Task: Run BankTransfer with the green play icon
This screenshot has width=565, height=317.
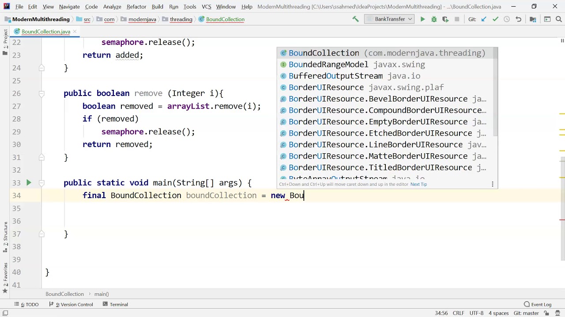Action: pos(422,19)
